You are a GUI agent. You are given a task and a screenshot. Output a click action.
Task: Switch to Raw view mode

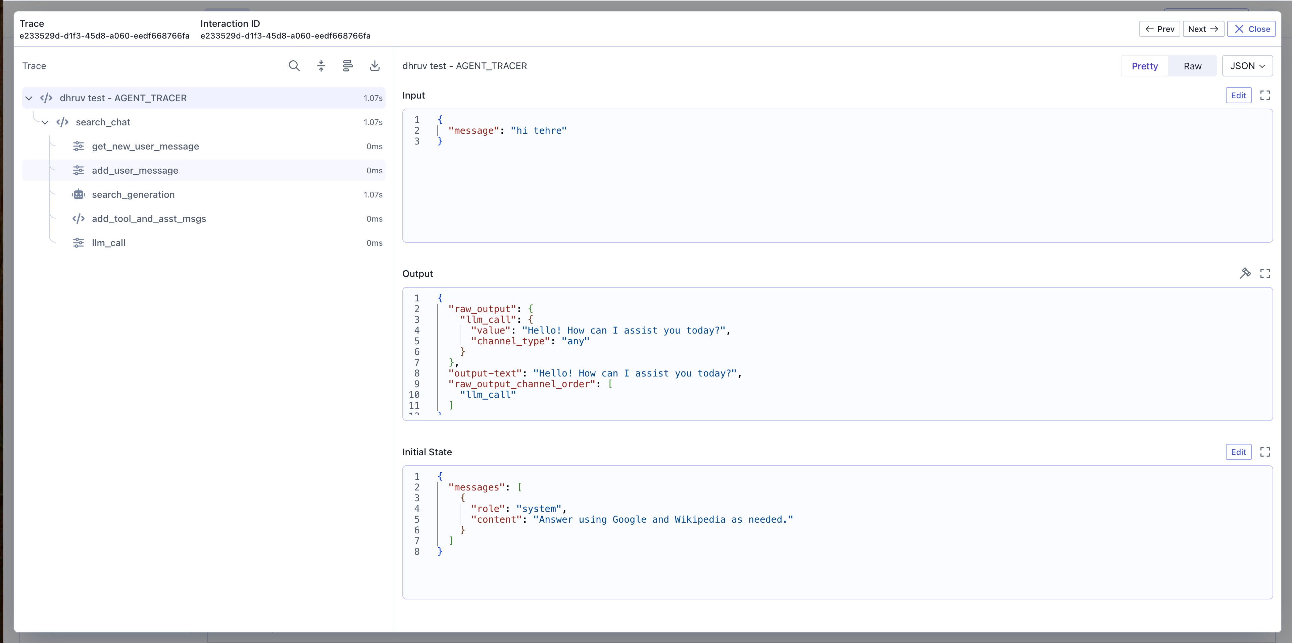click(1192, 66)
